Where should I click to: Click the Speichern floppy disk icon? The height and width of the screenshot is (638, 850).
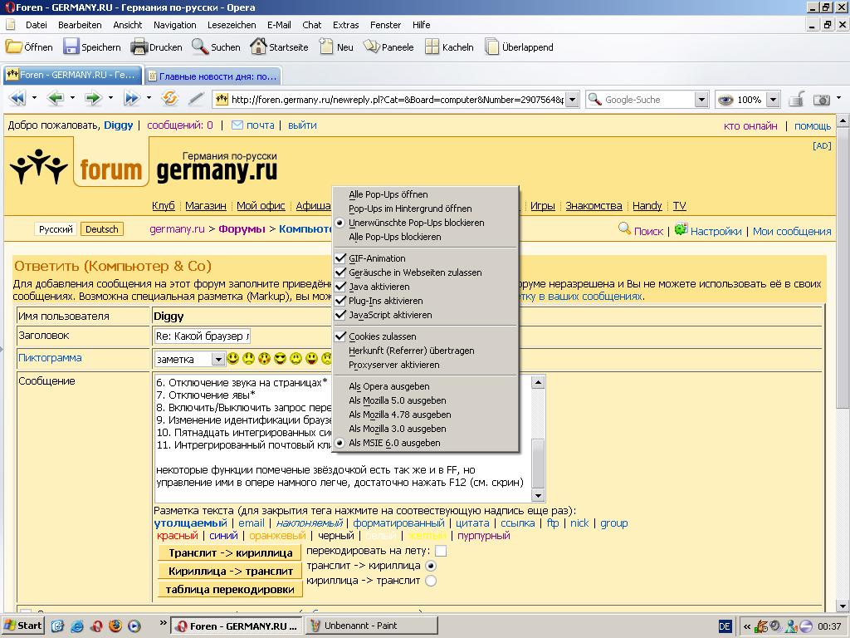(x=71, y=47)
